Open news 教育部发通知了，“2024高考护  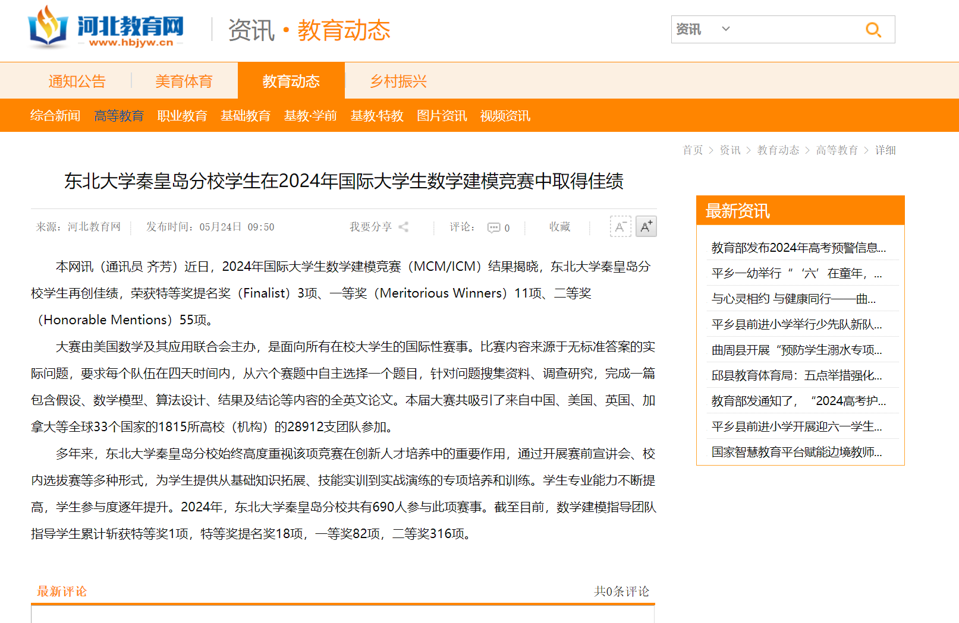(798, 401)
